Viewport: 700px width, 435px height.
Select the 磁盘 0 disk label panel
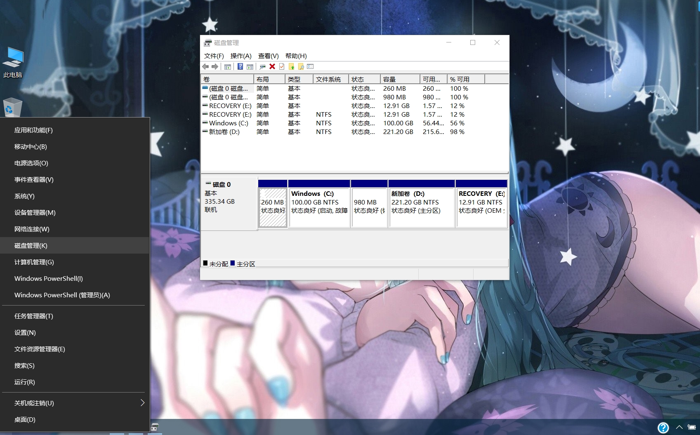click(229, 204)
